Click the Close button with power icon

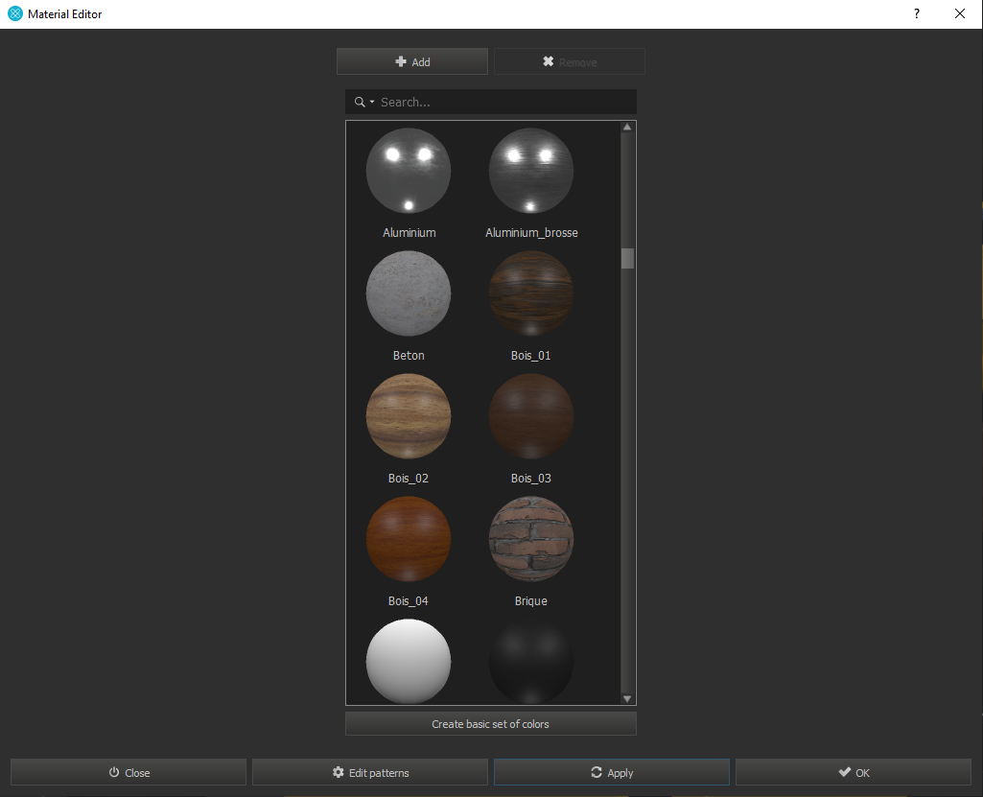pos(129,773)
